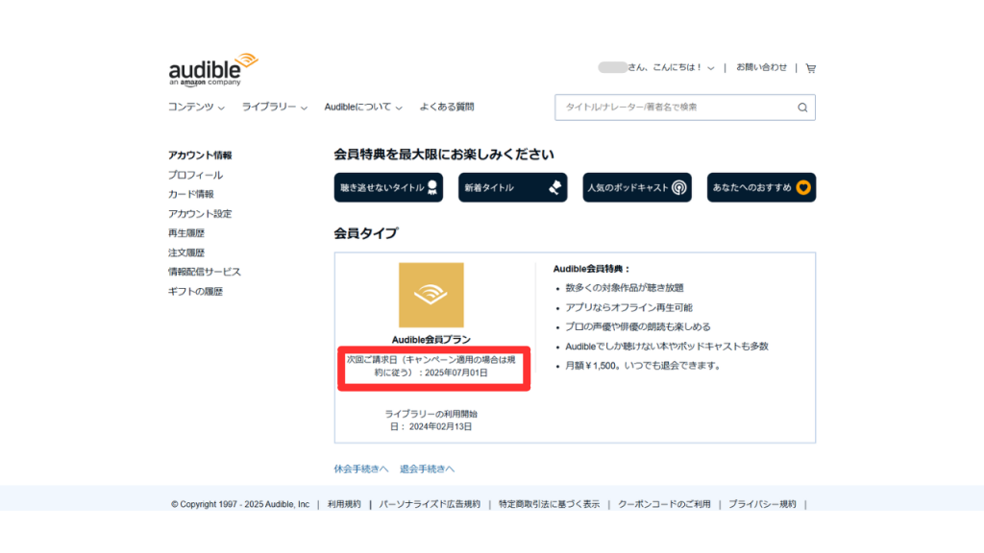Open the 休会手続きへ link
Screen dimensions: 984x553
pos(360,468)
